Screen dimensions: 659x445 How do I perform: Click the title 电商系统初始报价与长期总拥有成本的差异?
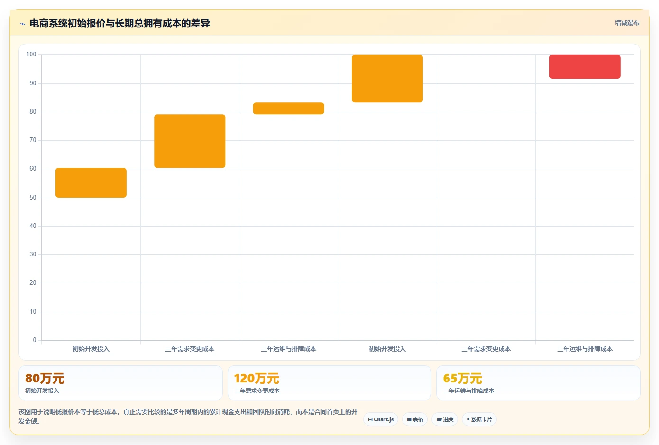(x=119, y=23)
